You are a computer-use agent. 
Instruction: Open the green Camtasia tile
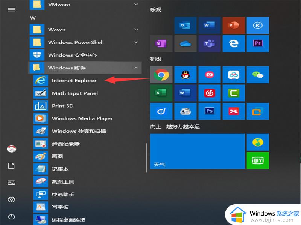234,93
